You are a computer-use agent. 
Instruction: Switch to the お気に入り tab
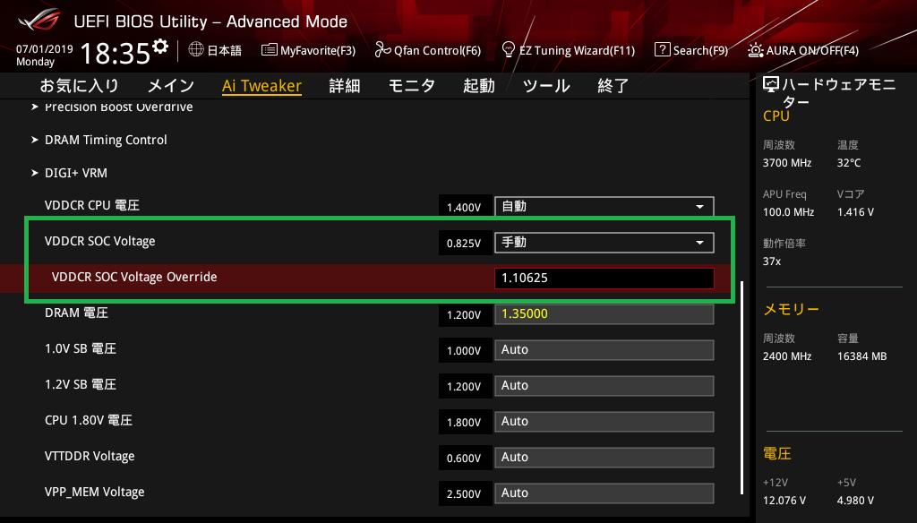(79, 86)
